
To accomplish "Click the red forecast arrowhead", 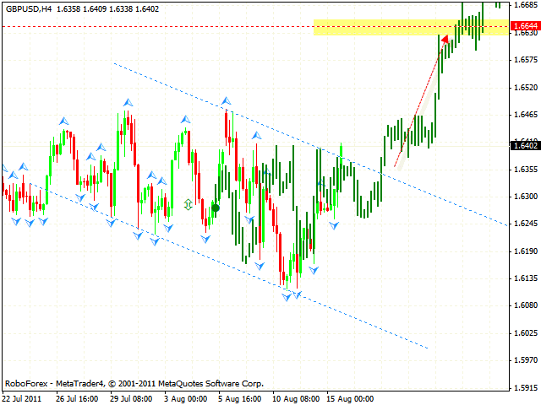I will pyautogui.click(x=445, y=39).
